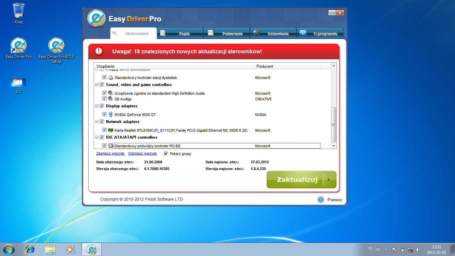Select the SB Audigy device row text
This screenshot has height=256, width=455.
[x=123, y=99]
